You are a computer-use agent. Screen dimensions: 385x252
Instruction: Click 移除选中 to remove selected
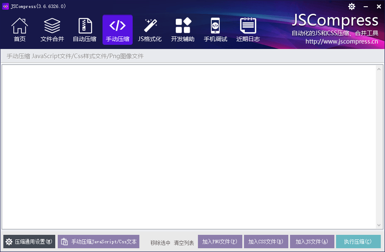(160, 242)
